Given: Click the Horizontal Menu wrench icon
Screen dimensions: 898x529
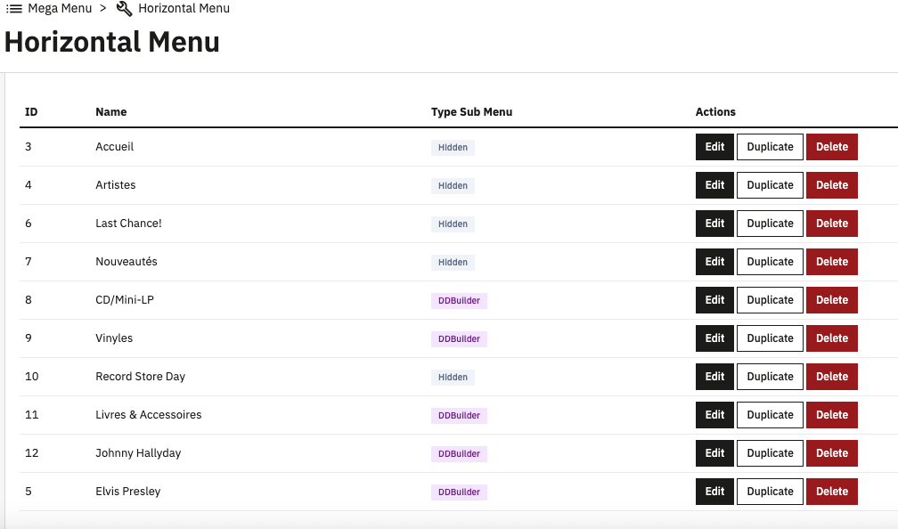Looking at the screenshot, I should point(125,9).
